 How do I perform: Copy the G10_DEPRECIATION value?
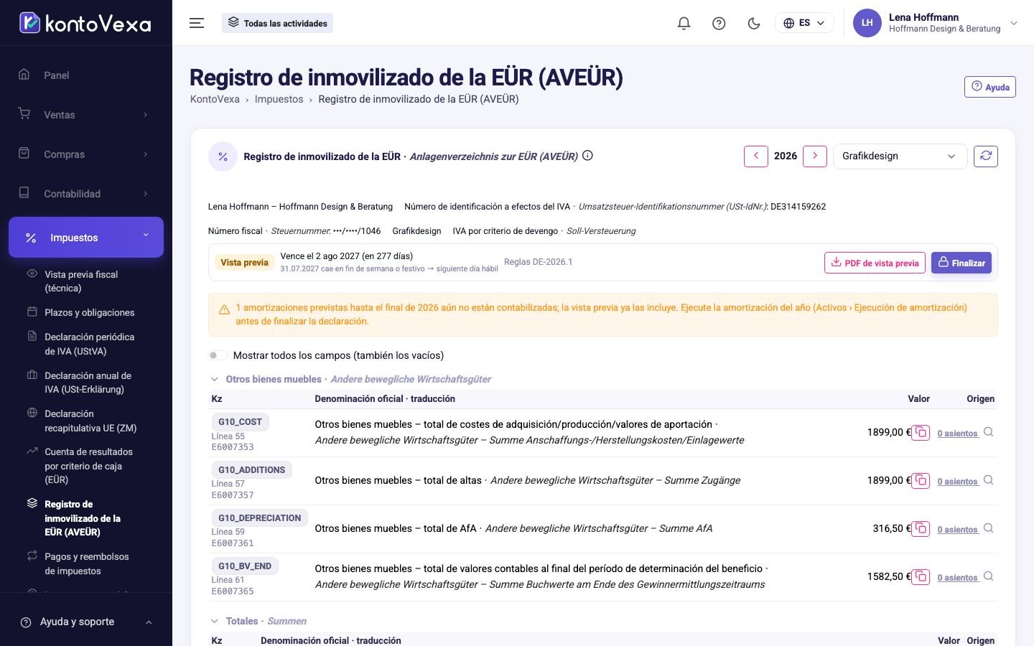[x=921, y=529]
